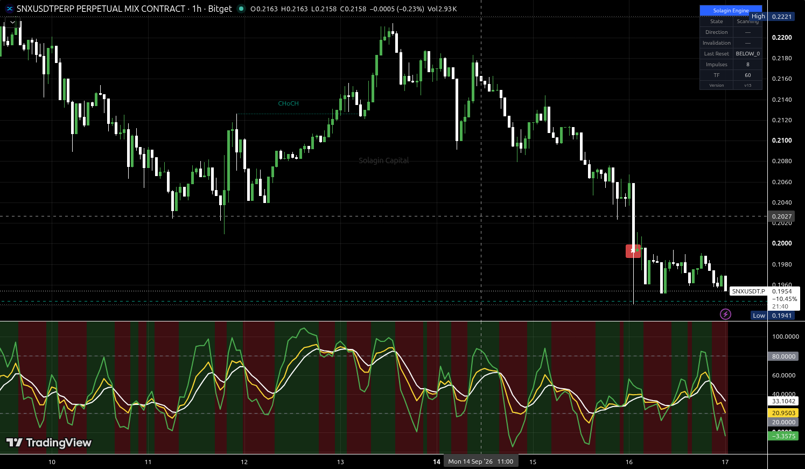
Task: Click the high value H0.2163 in legend
Action: 295,9
